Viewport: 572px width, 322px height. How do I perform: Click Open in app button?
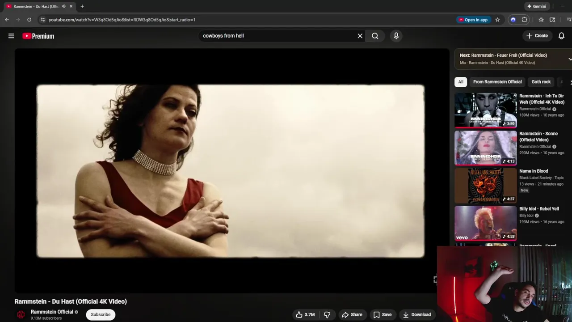[x=473, y=20]
